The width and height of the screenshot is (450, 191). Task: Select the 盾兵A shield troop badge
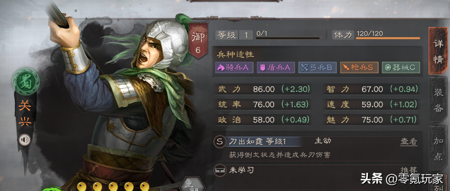pos(276,68)
